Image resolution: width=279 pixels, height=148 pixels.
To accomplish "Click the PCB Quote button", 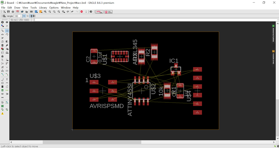I will click(x=108, y=12).
